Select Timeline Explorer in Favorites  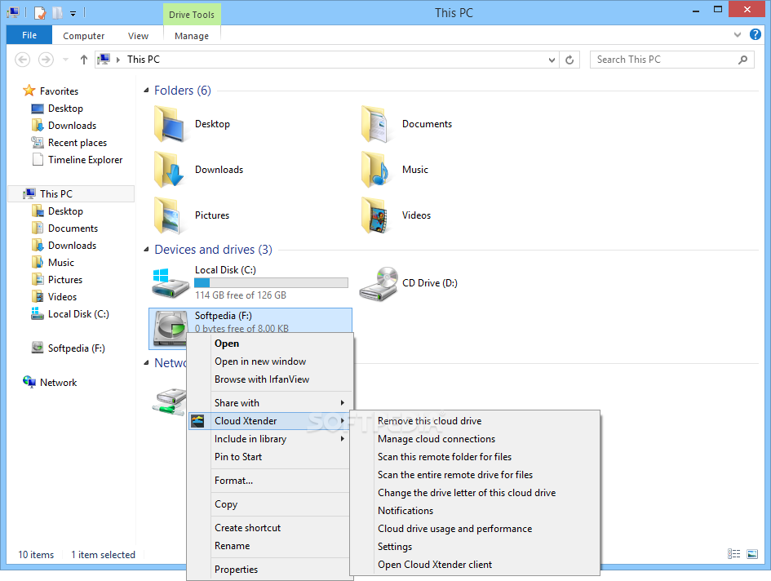85,160
